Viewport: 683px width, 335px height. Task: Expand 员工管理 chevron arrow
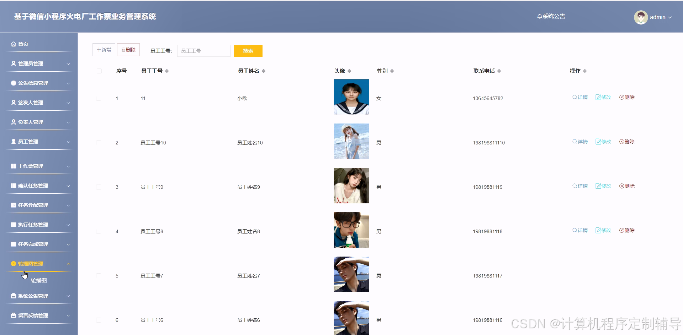(68, 142)
